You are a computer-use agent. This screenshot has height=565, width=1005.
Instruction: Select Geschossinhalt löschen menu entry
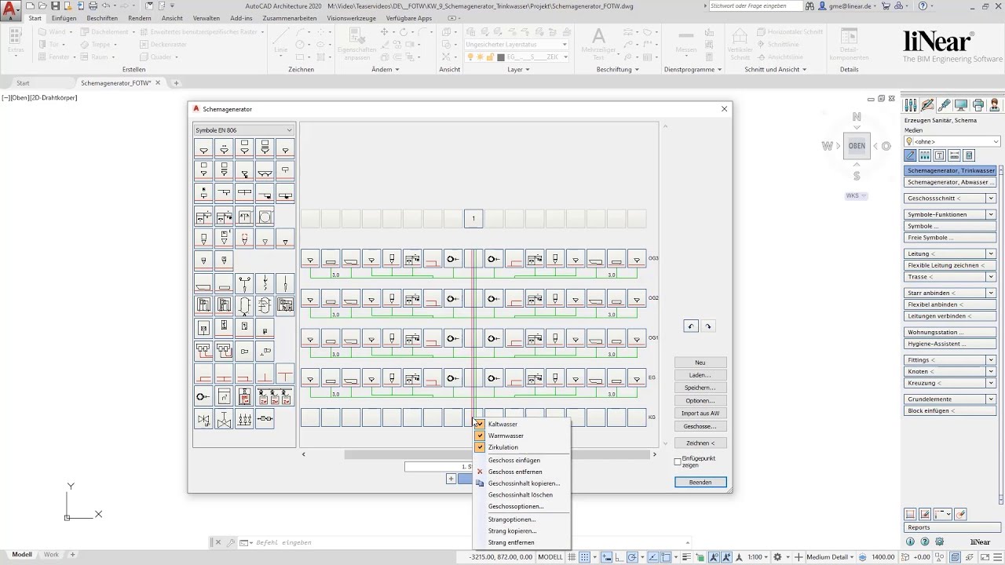[x=520, y=495]
